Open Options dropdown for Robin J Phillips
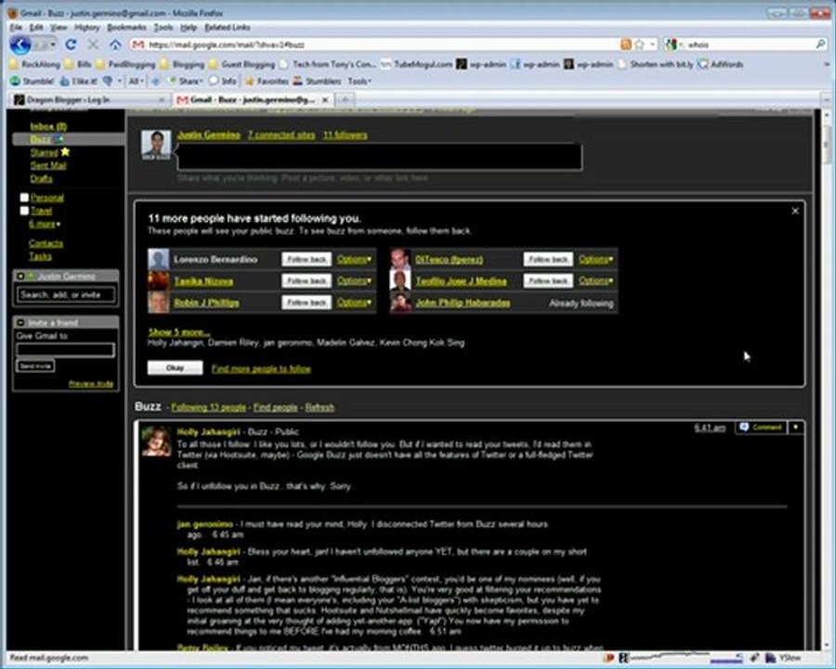The width and height of the screenshot is (836, 669). click(x=354, y=303)
